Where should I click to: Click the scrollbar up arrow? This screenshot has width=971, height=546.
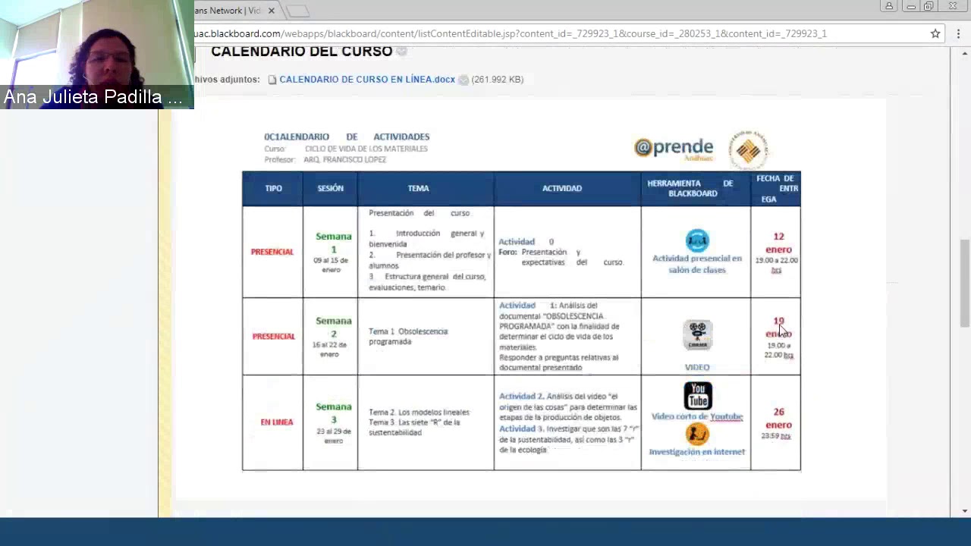[x=965, y=53]
